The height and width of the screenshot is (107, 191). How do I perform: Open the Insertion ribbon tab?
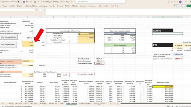tap(12, 6)
